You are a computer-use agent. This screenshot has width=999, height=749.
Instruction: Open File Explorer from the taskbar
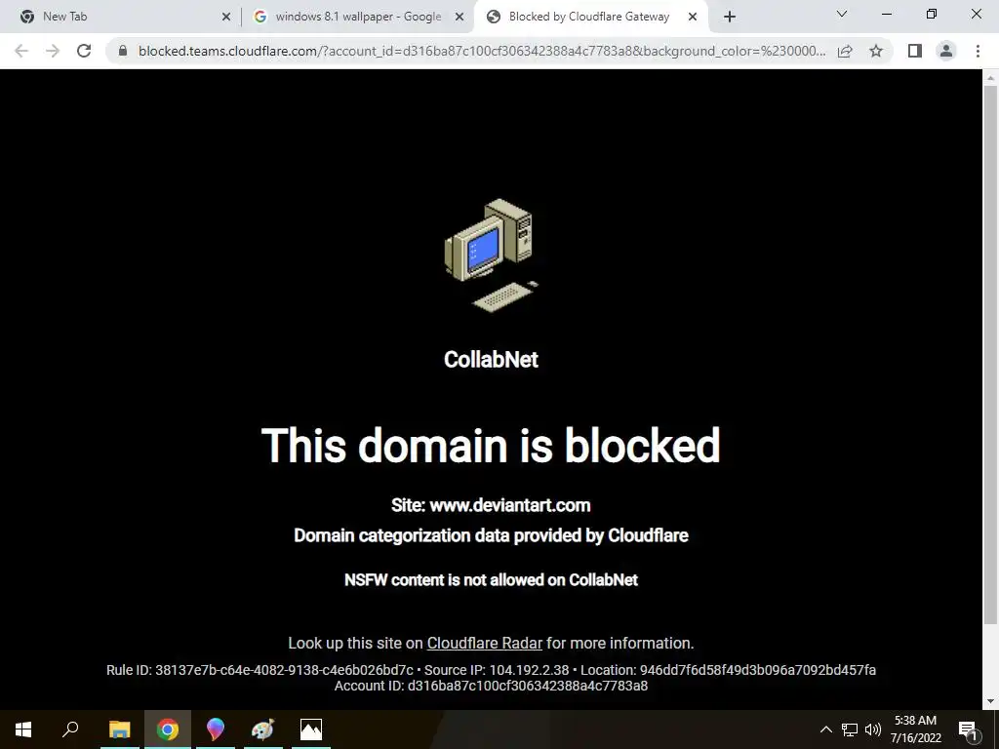point(120,729)
